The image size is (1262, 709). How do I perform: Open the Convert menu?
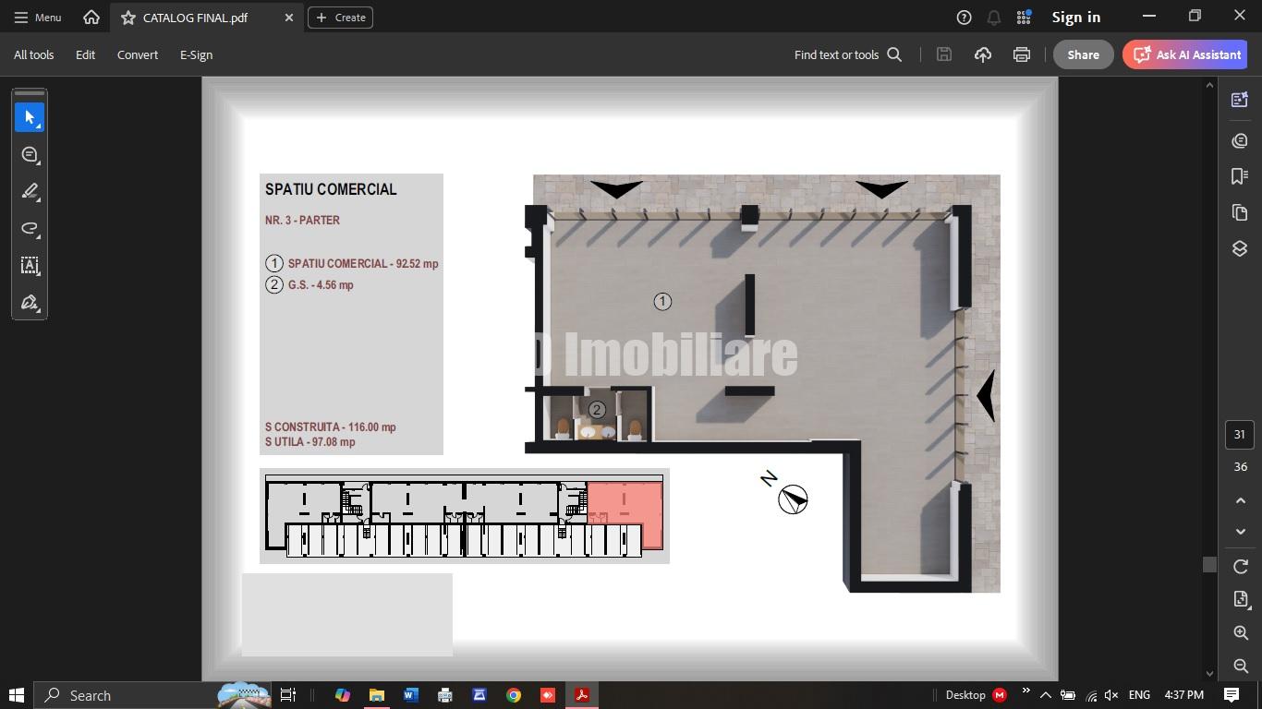[x=137, y=54]
